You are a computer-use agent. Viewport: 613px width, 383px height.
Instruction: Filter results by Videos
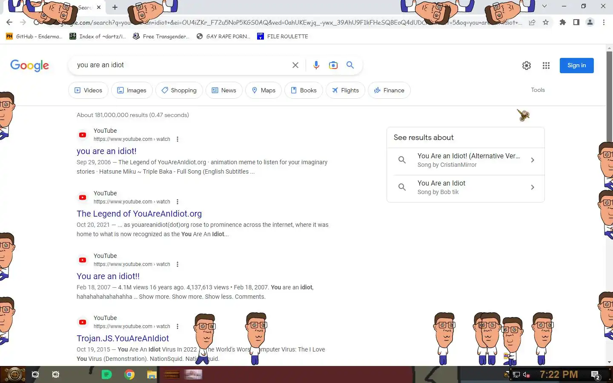pos(89,90)
